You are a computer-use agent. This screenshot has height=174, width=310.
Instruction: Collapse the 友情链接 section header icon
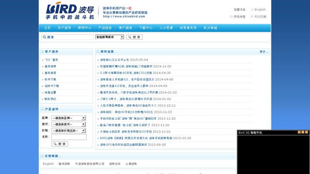point(42,156)
